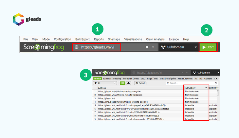Screen dimensions: 239x138
Task: Switch to the Content tab
Action: pos(208,78)
